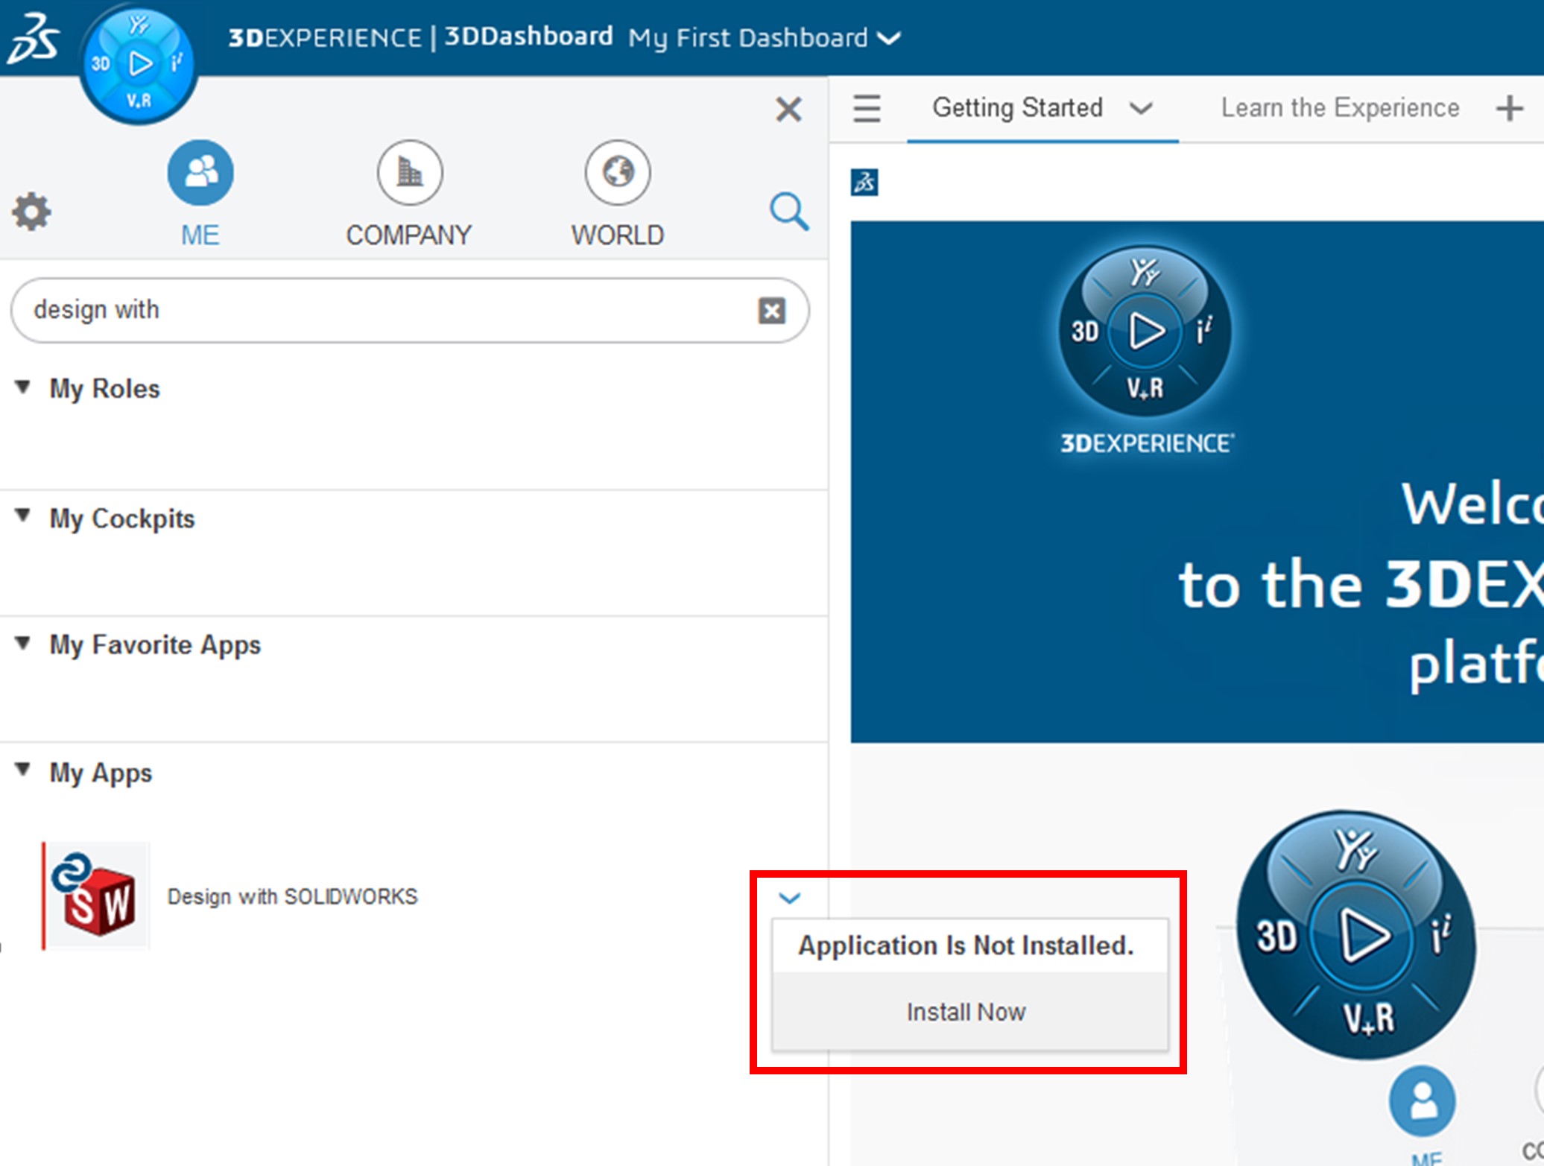Select the Getting Started tab
This screenshot has height=1166, width=1544.
pyautogui.click(x=1017, y=108)
